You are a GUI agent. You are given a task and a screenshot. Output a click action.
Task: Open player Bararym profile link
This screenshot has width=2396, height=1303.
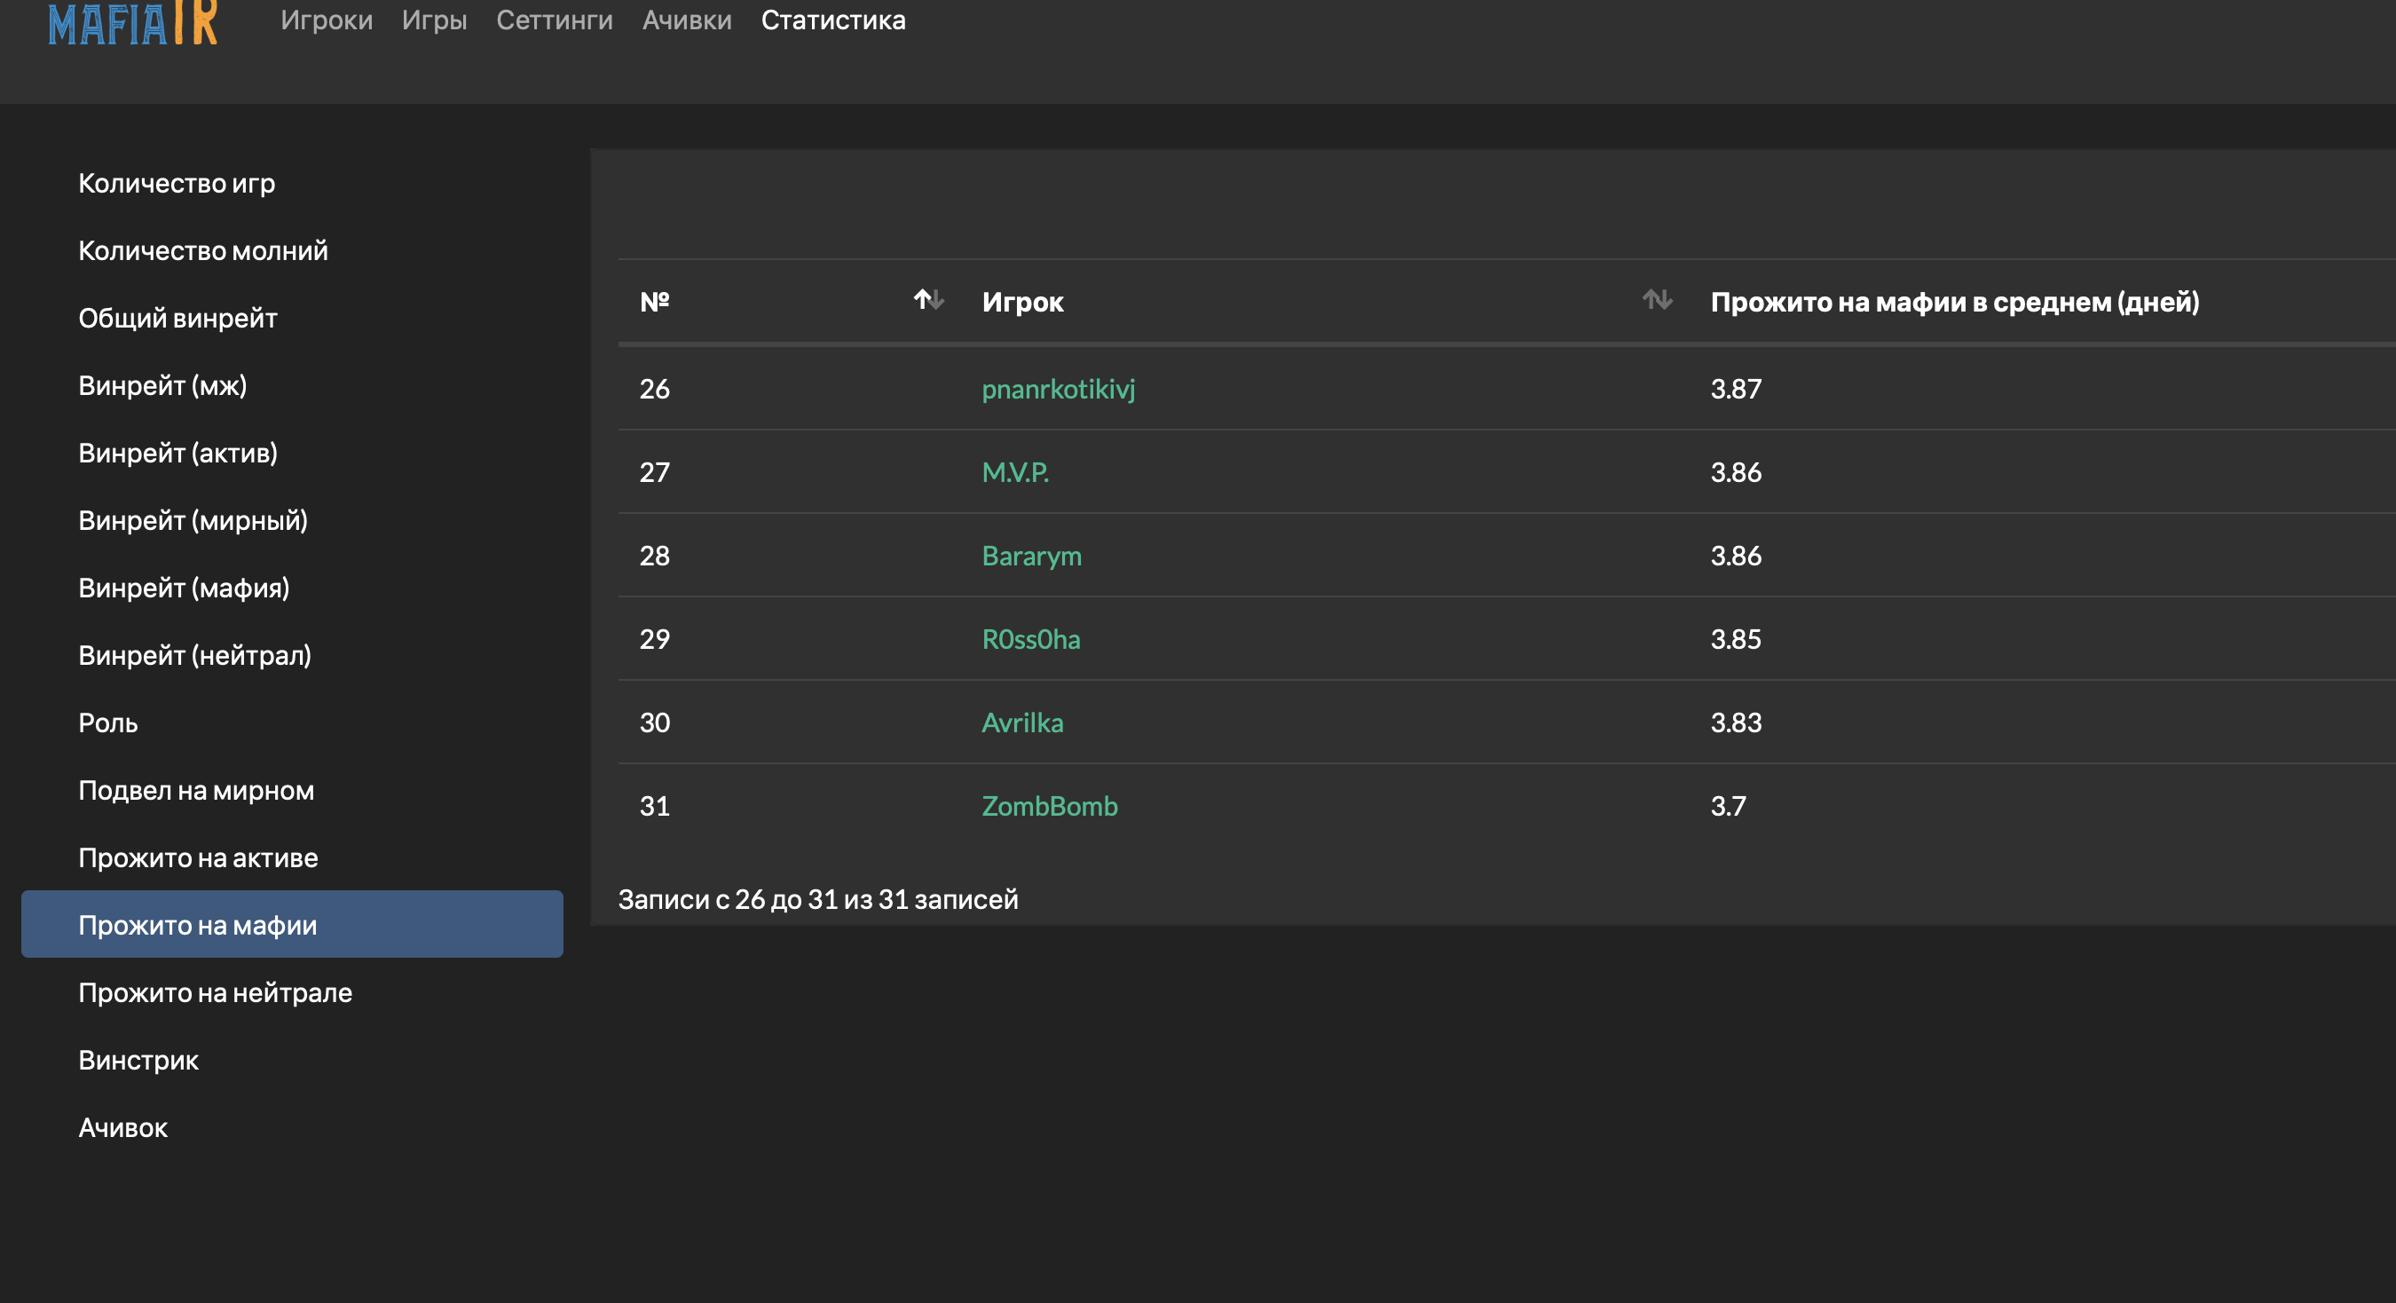(1031, 556)
